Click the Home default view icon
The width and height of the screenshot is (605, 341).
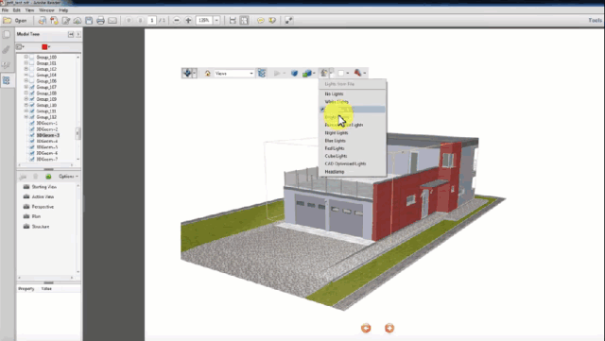(x=208, y=74)
